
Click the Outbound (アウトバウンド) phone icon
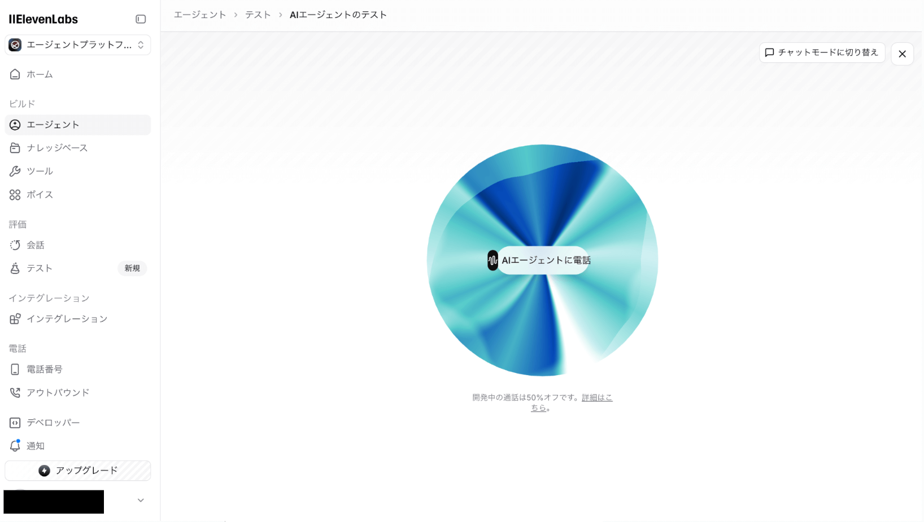click(x=15, y=393)
